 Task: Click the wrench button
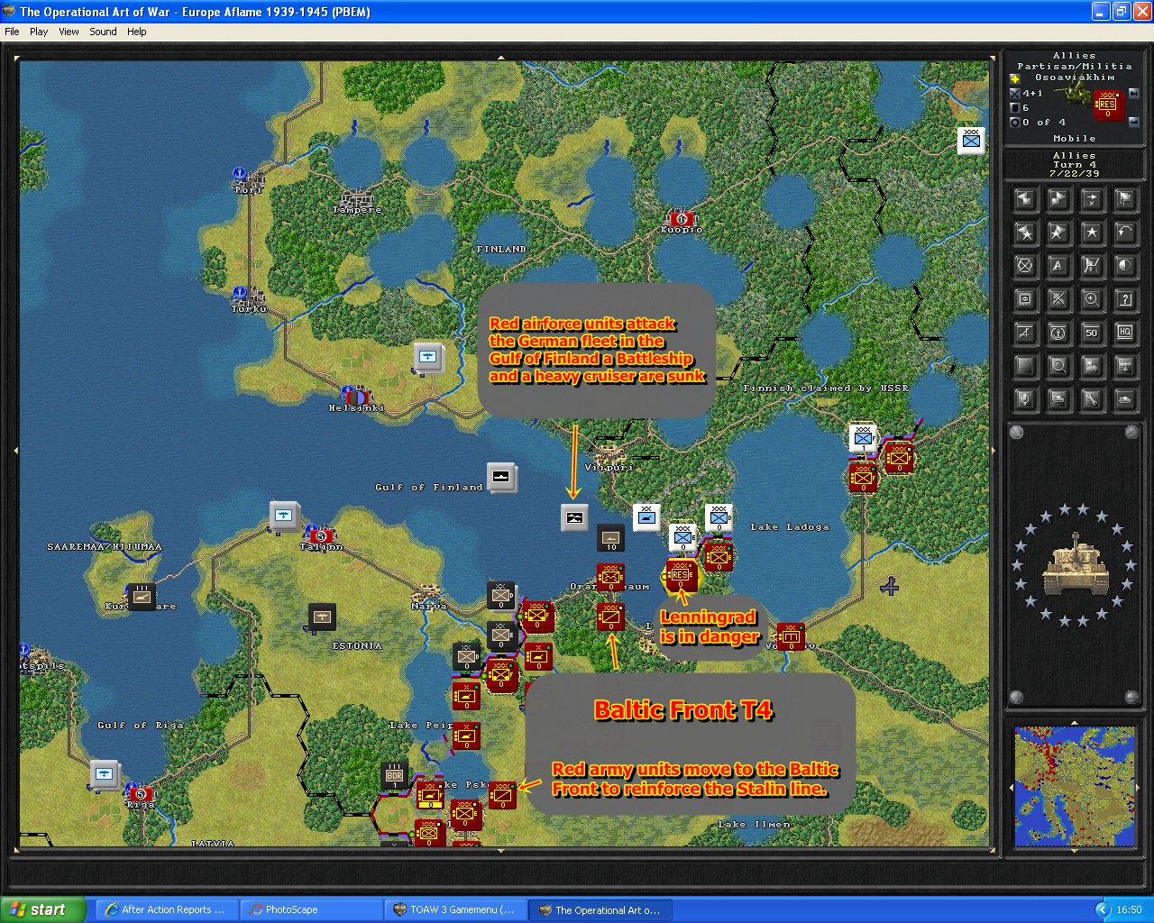[1092, 399]
